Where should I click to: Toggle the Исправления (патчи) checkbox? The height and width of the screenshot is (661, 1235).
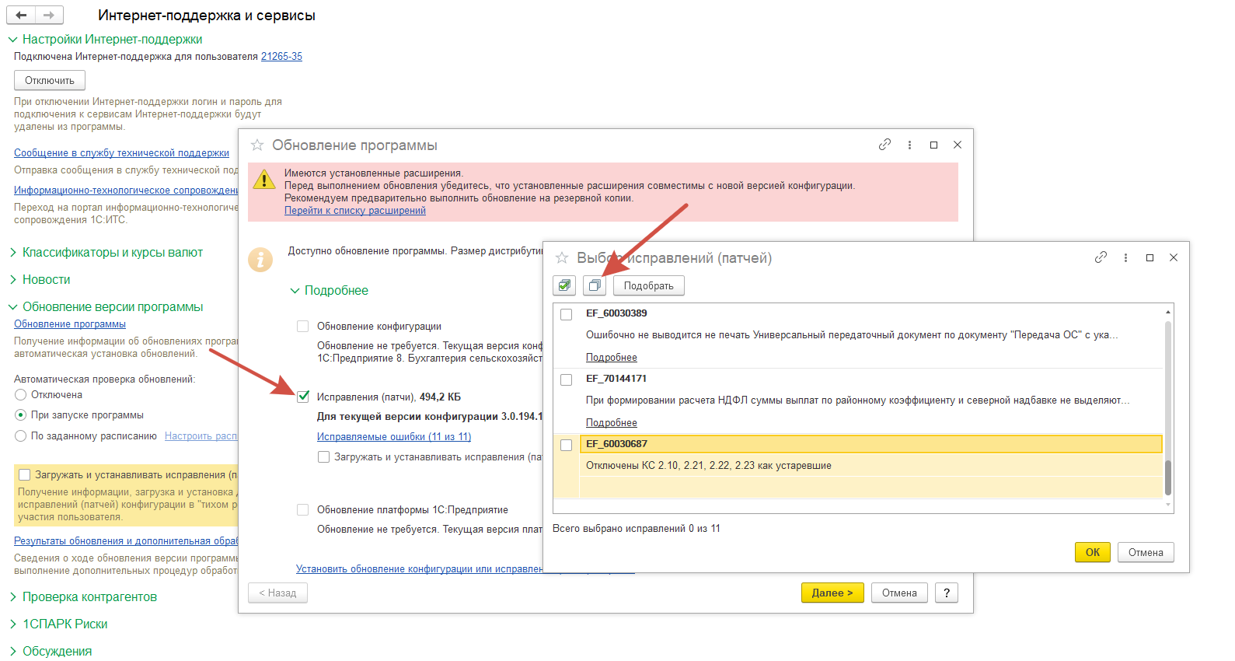303,397
